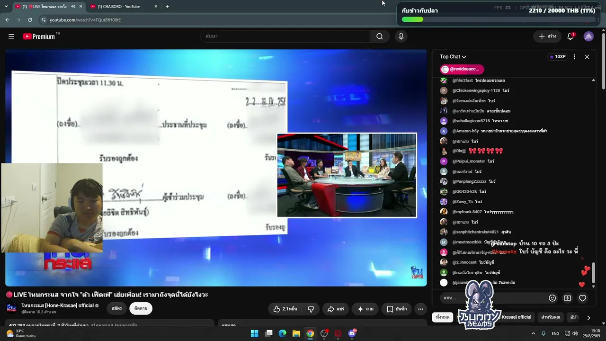Select the ทั้งหมด filter chip
This screenshot has width=606, height=341.
click(x=443, y=317)
